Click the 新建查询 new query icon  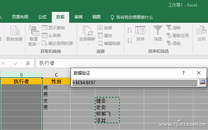(34, 30)
